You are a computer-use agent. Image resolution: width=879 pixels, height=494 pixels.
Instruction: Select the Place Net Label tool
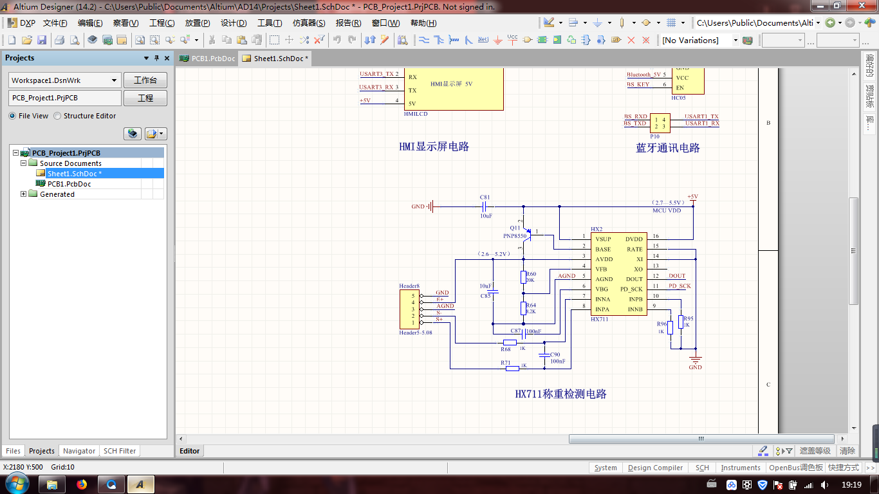coord(483,40)
